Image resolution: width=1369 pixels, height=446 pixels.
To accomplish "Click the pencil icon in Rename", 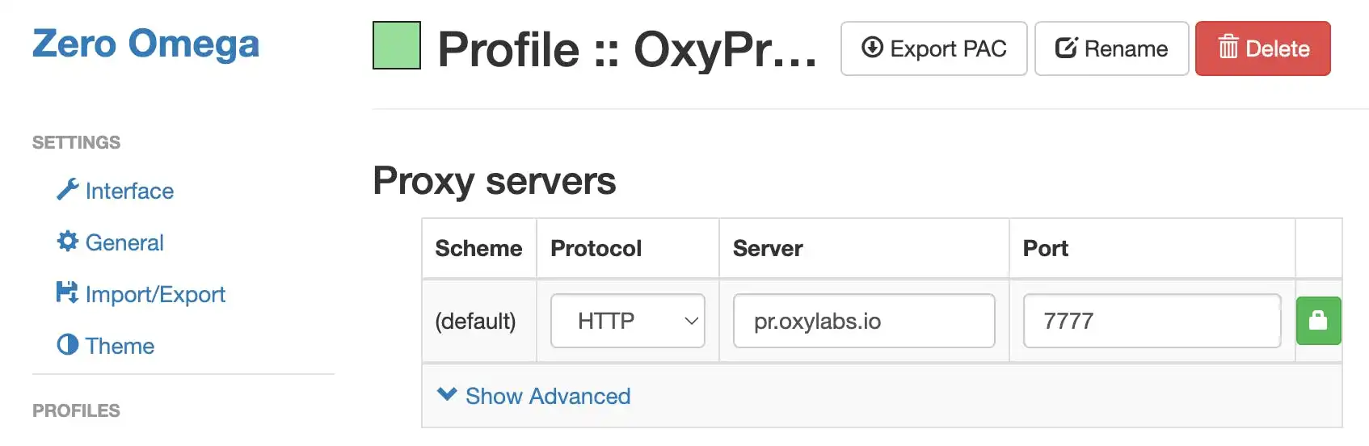I will 1066,48.
